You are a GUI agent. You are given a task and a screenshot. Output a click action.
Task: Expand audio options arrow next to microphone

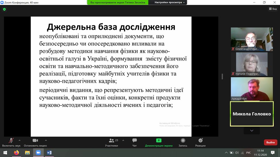pyautogui.click(x=20, y=140)
